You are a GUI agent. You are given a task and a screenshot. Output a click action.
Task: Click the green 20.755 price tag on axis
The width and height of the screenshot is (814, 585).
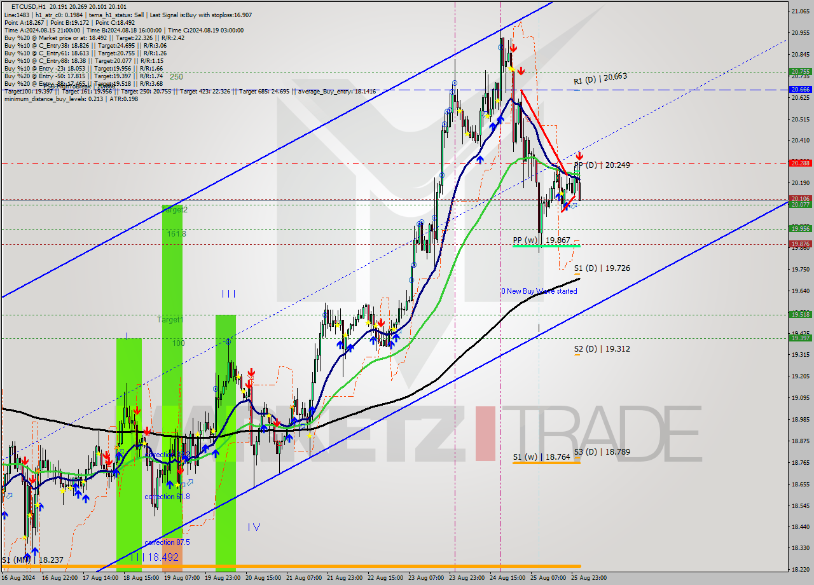[x=800, y=72]
